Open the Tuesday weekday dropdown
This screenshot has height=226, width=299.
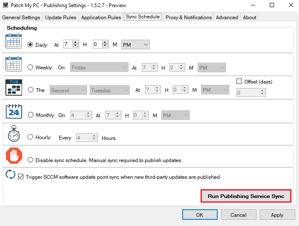click(110, 90)
